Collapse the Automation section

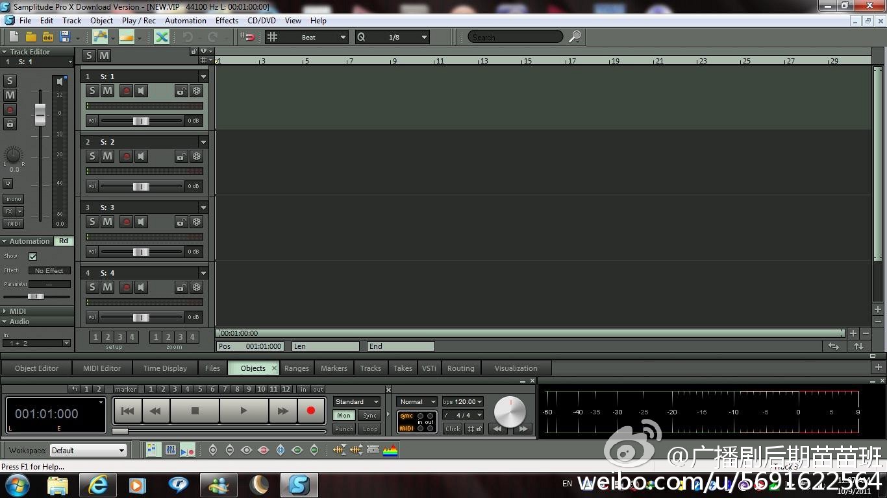(5, 241)
